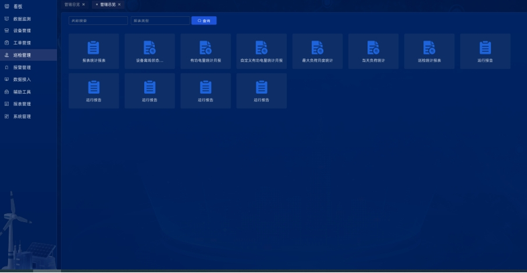
Task: Close the first inactive 管辖总览 tab
Action: pyautogui.click(x=83, y=5)
